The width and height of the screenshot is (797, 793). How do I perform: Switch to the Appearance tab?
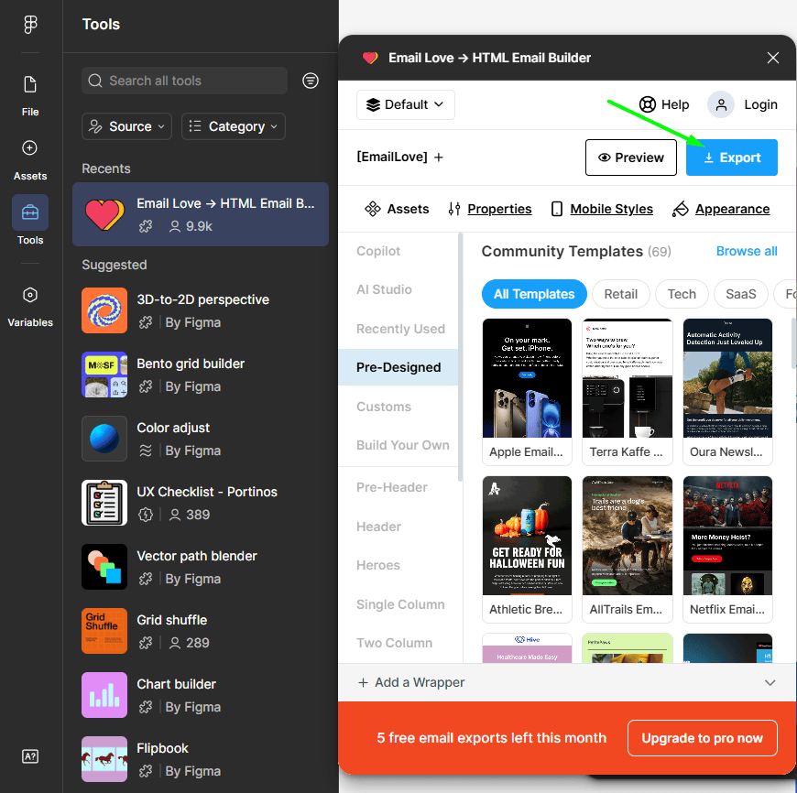[721, 209]
